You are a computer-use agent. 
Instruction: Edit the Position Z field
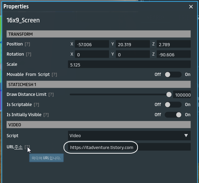pos(174,44)
